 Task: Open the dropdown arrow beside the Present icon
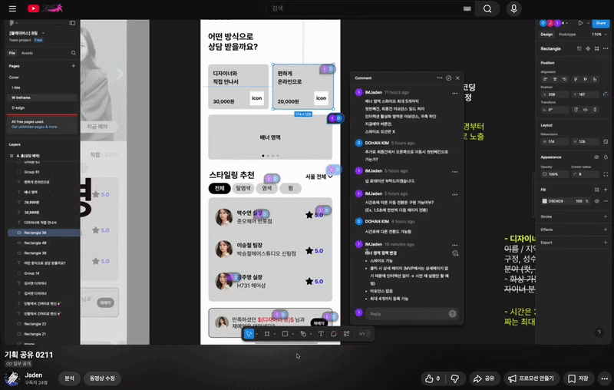coord(588,23)
